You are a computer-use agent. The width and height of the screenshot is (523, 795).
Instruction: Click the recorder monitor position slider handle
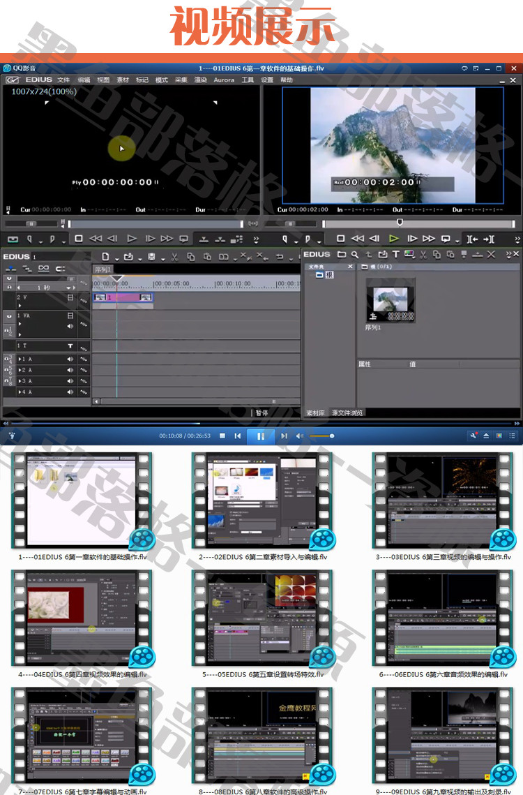tap(400, 222)
